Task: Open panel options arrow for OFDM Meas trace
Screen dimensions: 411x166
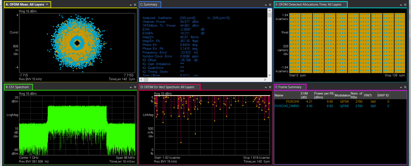Action: [x=131, y=5]
